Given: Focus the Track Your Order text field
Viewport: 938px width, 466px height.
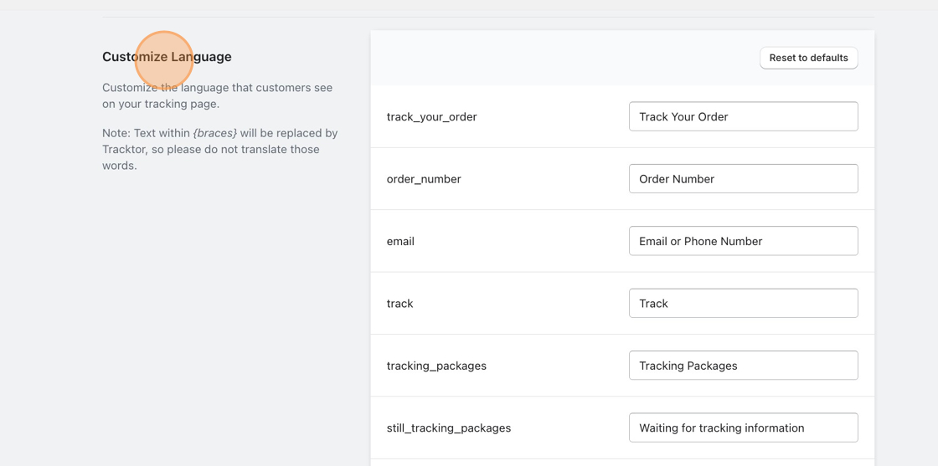Looking at the screenshot, I should [744, 116].
